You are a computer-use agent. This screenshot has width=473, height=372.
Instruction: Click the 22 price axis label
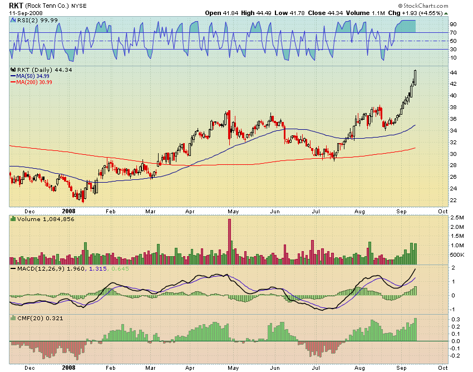453,200
